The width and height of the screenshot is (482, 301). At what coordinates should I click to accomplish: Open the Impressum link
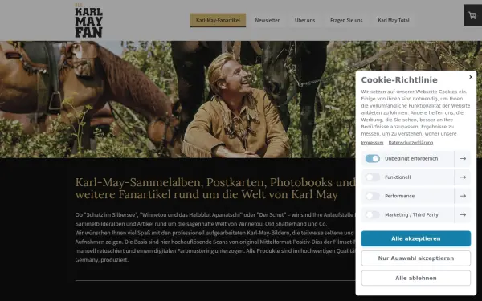click(x=372, y=143)
